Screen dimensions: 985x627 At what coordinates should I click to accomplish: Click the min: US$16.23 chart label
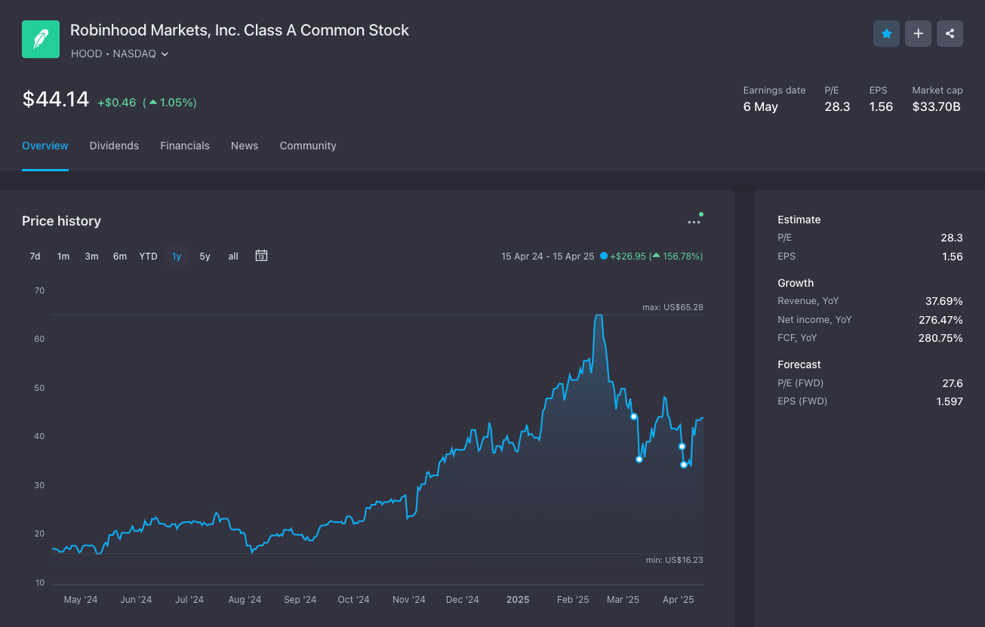[673, 560]
